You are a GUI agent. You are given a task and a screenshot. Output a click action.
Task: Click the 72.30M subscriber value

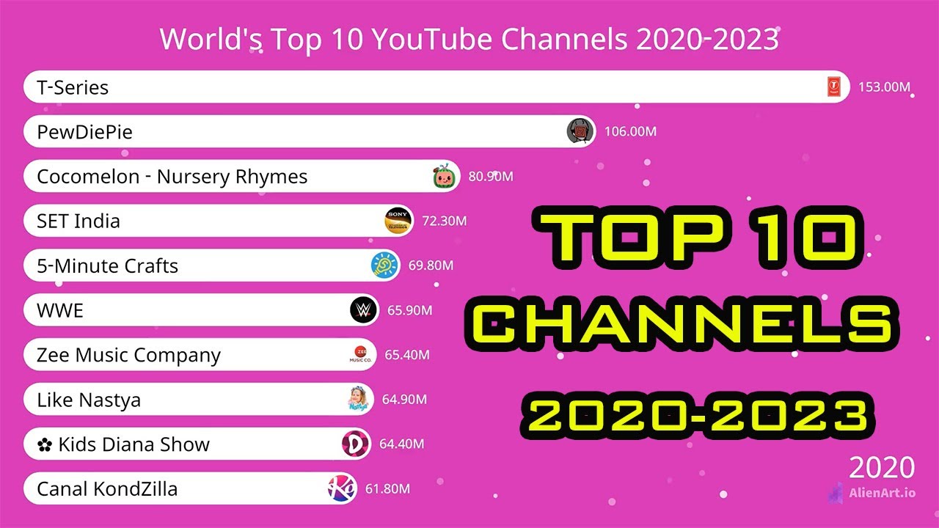pyautogui.click(x=444, y=221)
